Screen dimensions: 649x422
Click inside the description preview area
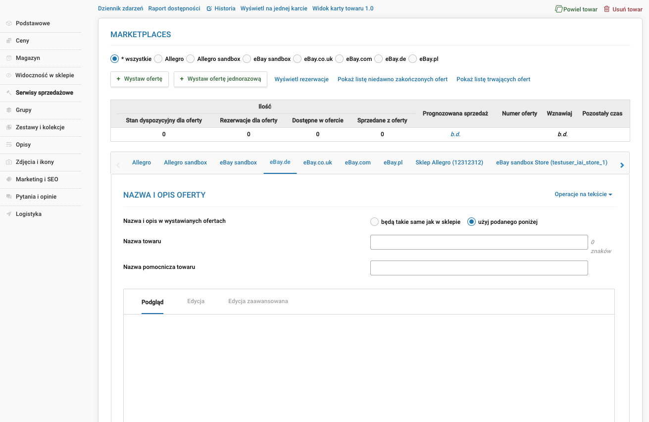(x=369, y=368)
